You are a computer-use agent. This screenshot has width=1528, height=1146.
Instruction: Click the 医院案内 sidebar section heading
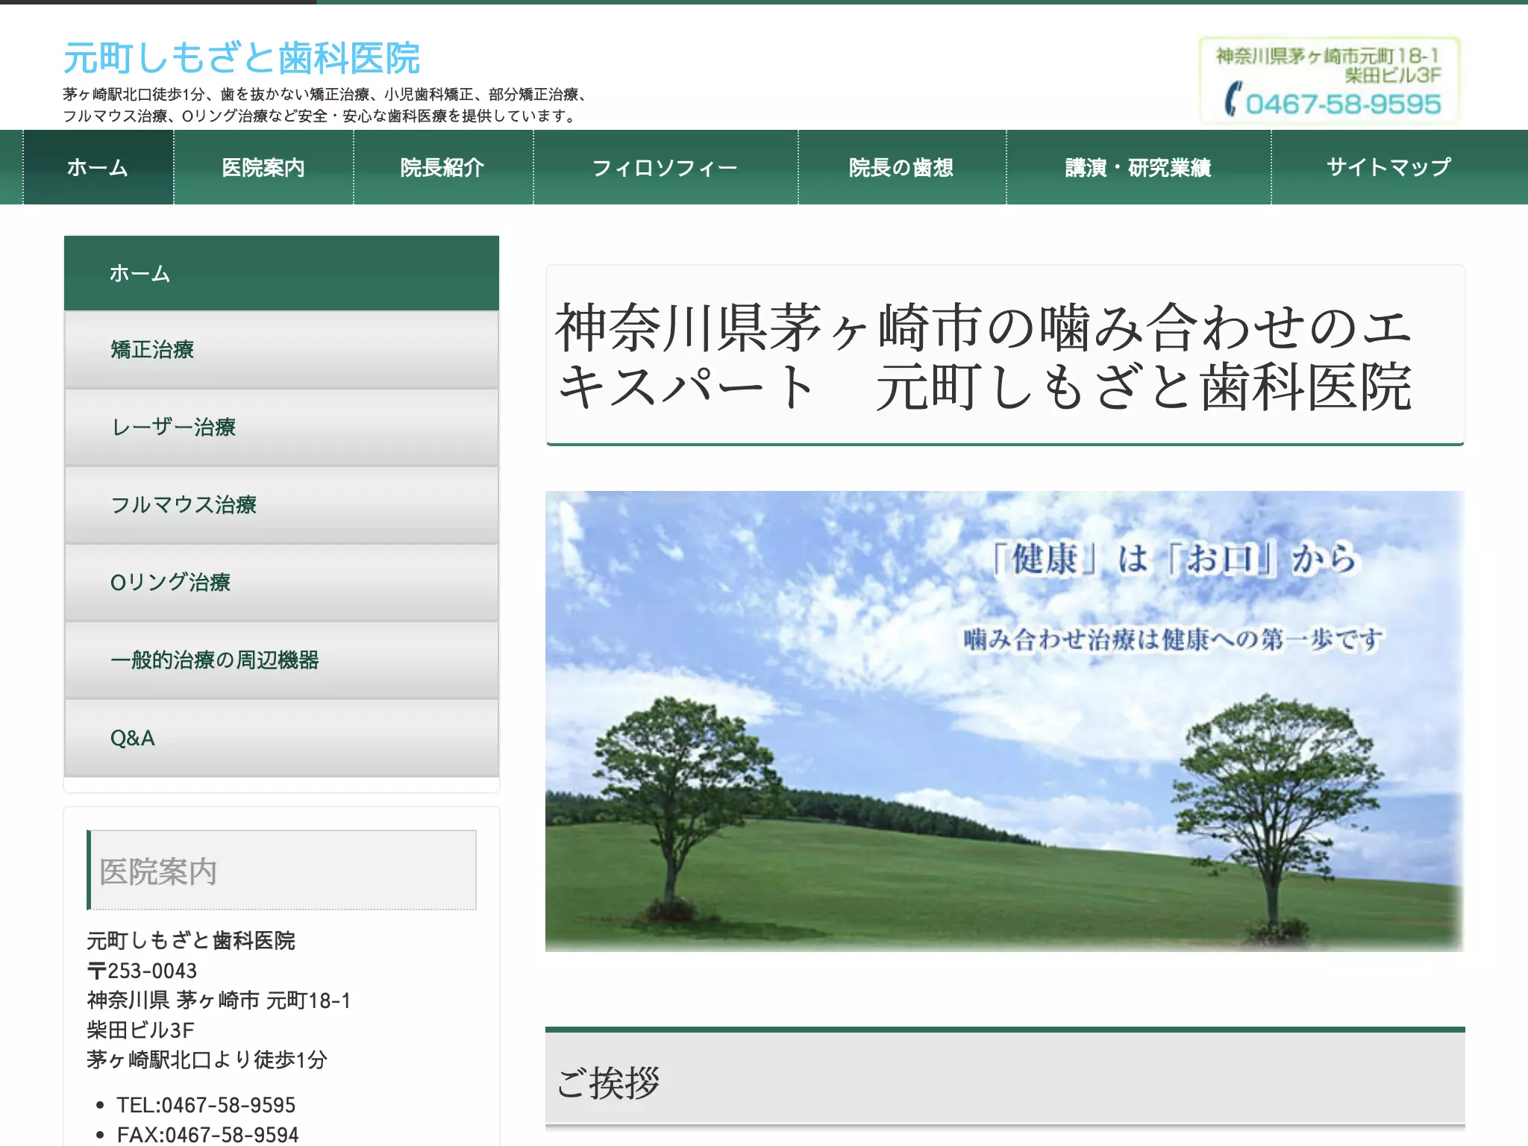point(281,870)
